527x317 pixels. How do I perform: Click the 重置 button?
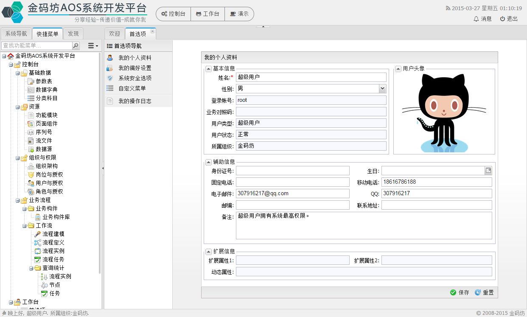[x=484, y=292]
